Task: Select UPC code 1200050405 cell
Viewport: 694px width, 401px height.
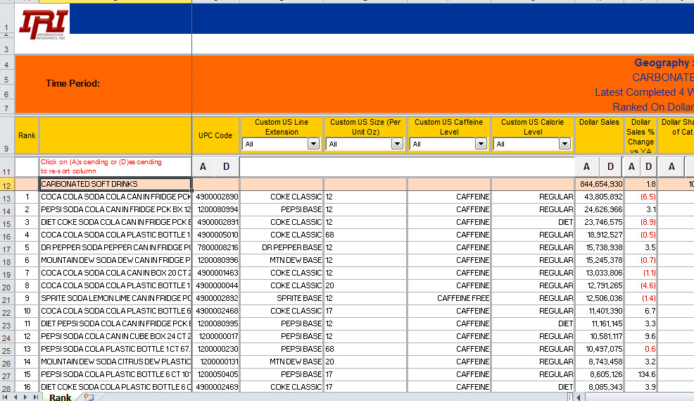Action: pyautogui.click(x=216, y=374)
